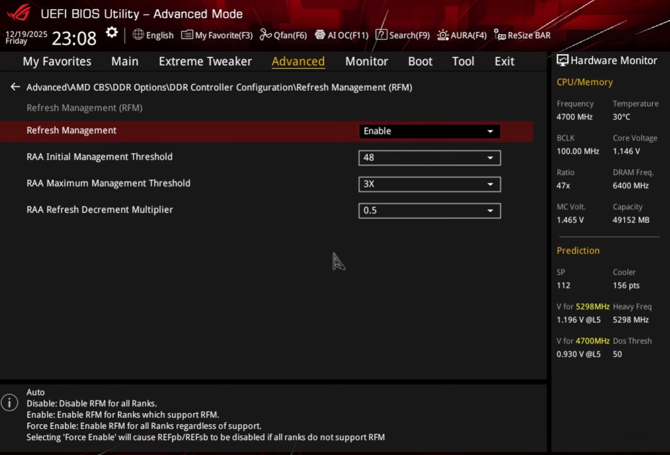Click the Dos Thresh value 50
Viewport: 670px width, 455px height.
[x=617, y=354]
